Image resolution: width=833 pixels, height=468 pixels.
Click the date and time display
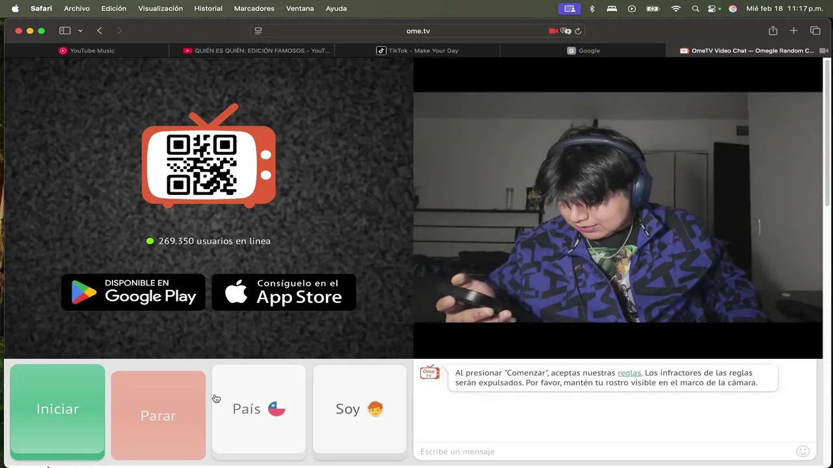(x=784, y=8)
